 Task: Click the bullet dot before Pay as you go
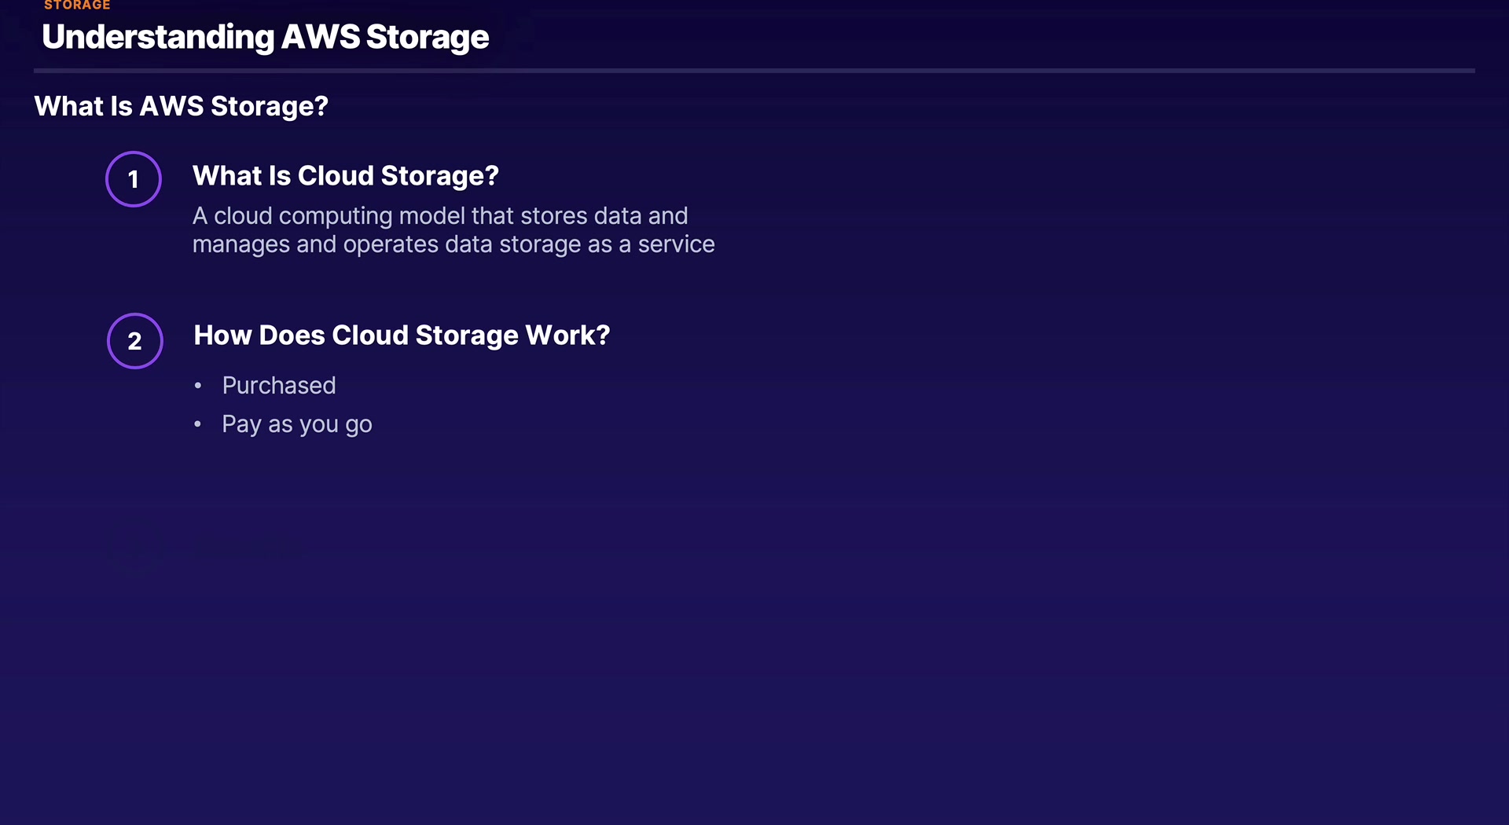198,424
